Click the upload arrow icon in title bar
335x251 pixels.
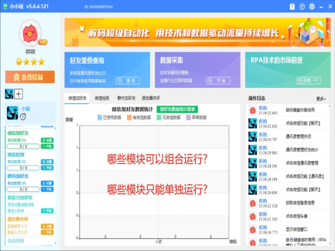coord(302,7)
